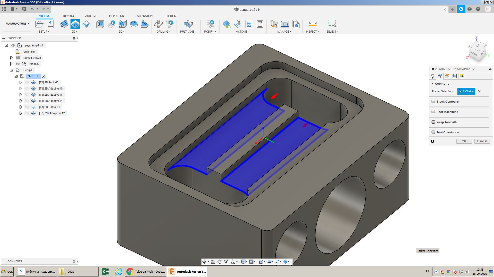Expand the Named Views tree node
This screenshot has height=277, width=494.
pos(11,58)
